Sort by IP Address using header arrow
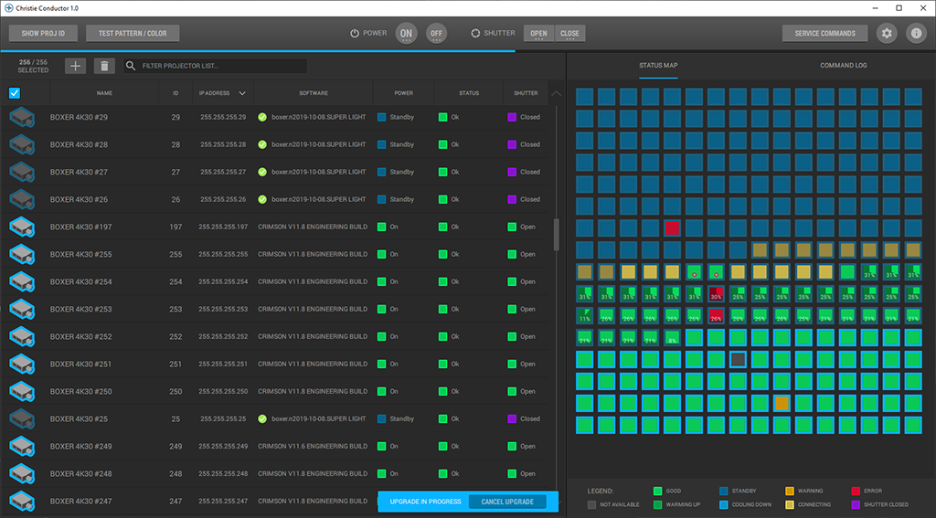Image resolution: width=936 pixels, height=518 pixels. (x=242, y=92)
